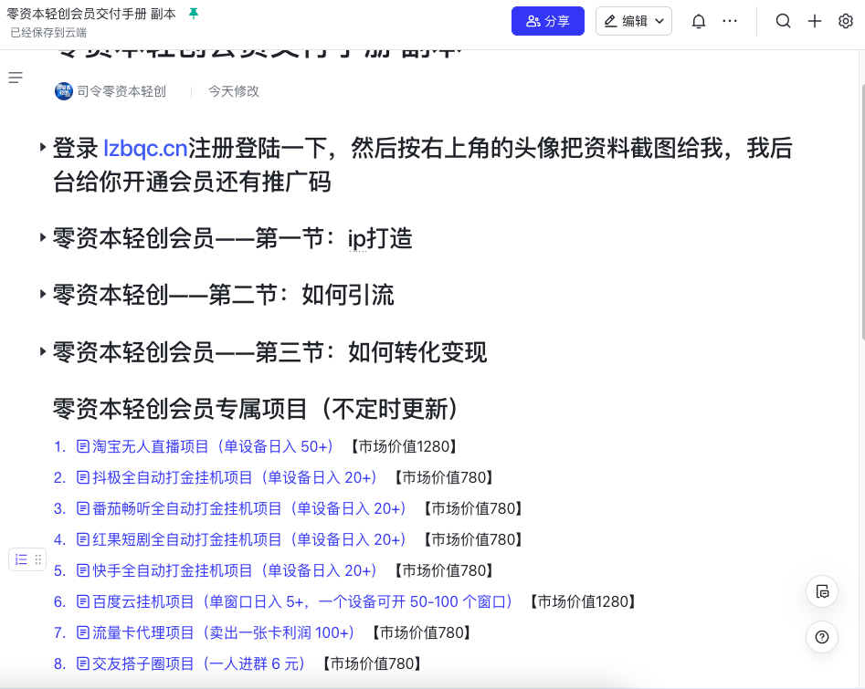Click the help question-mark icon
Image resolution: width=865 pixels, height=689 pixels.
pos(821,637)
